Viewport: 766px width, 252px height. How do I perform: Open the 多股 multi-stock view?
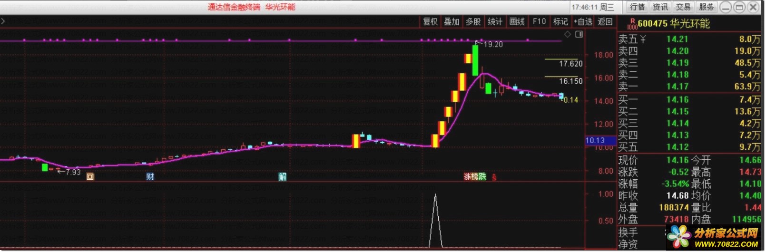[x=473, y=21]
